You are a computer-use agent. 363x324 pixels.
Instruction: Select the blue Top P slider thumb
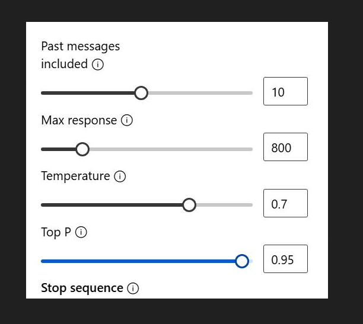242,261
